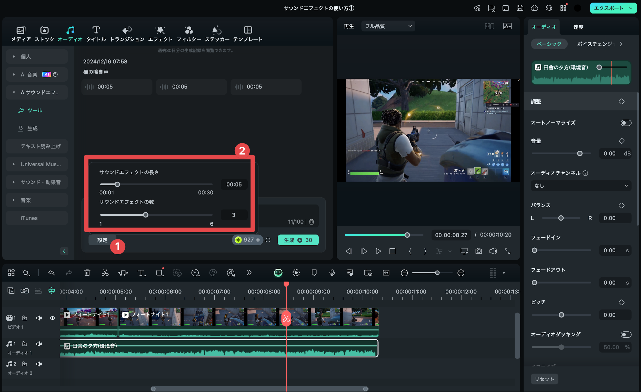This screenshot has height=392, width=641.
Task: Open cloud upload icon in top bar
Action: [x=534, y=8]
